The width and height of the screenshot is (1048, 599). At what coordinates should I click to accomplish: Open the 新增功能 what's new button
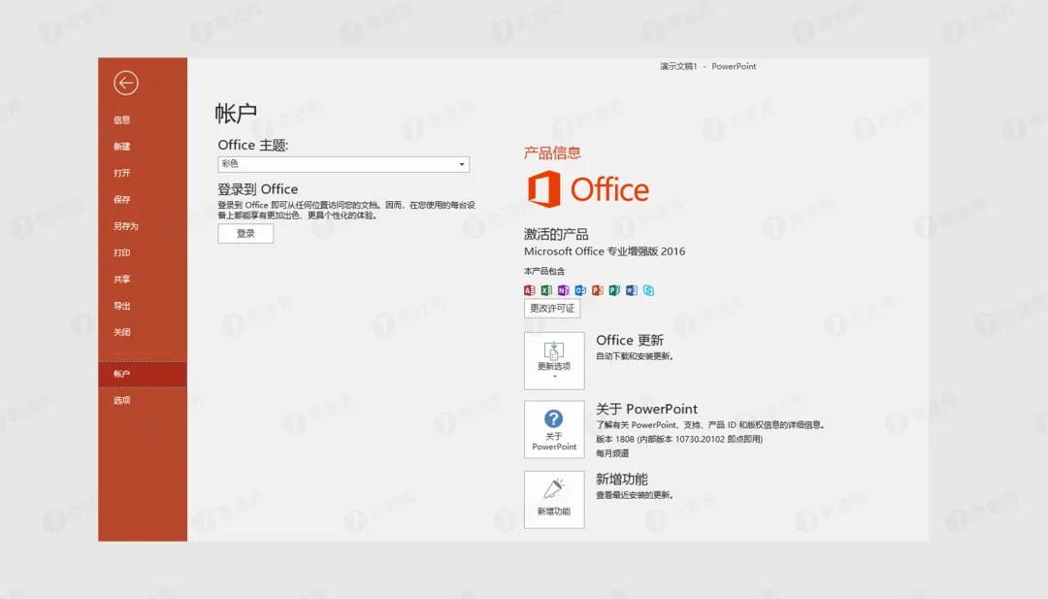(554, 500)
